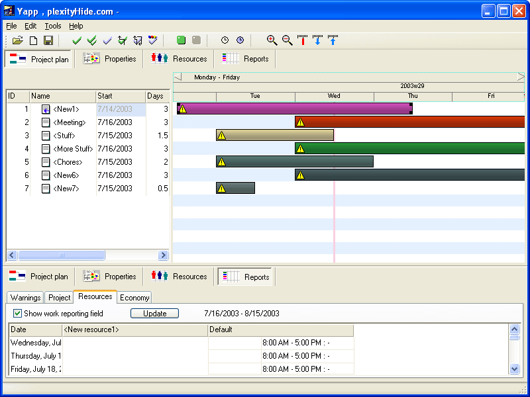Open the lower Resources main tab
The width and height of the screenshot is (530, 397).
coord(179,277)
